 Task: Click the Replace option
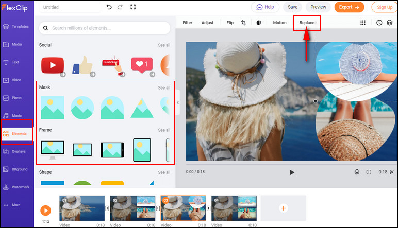(x=307, y=23)
